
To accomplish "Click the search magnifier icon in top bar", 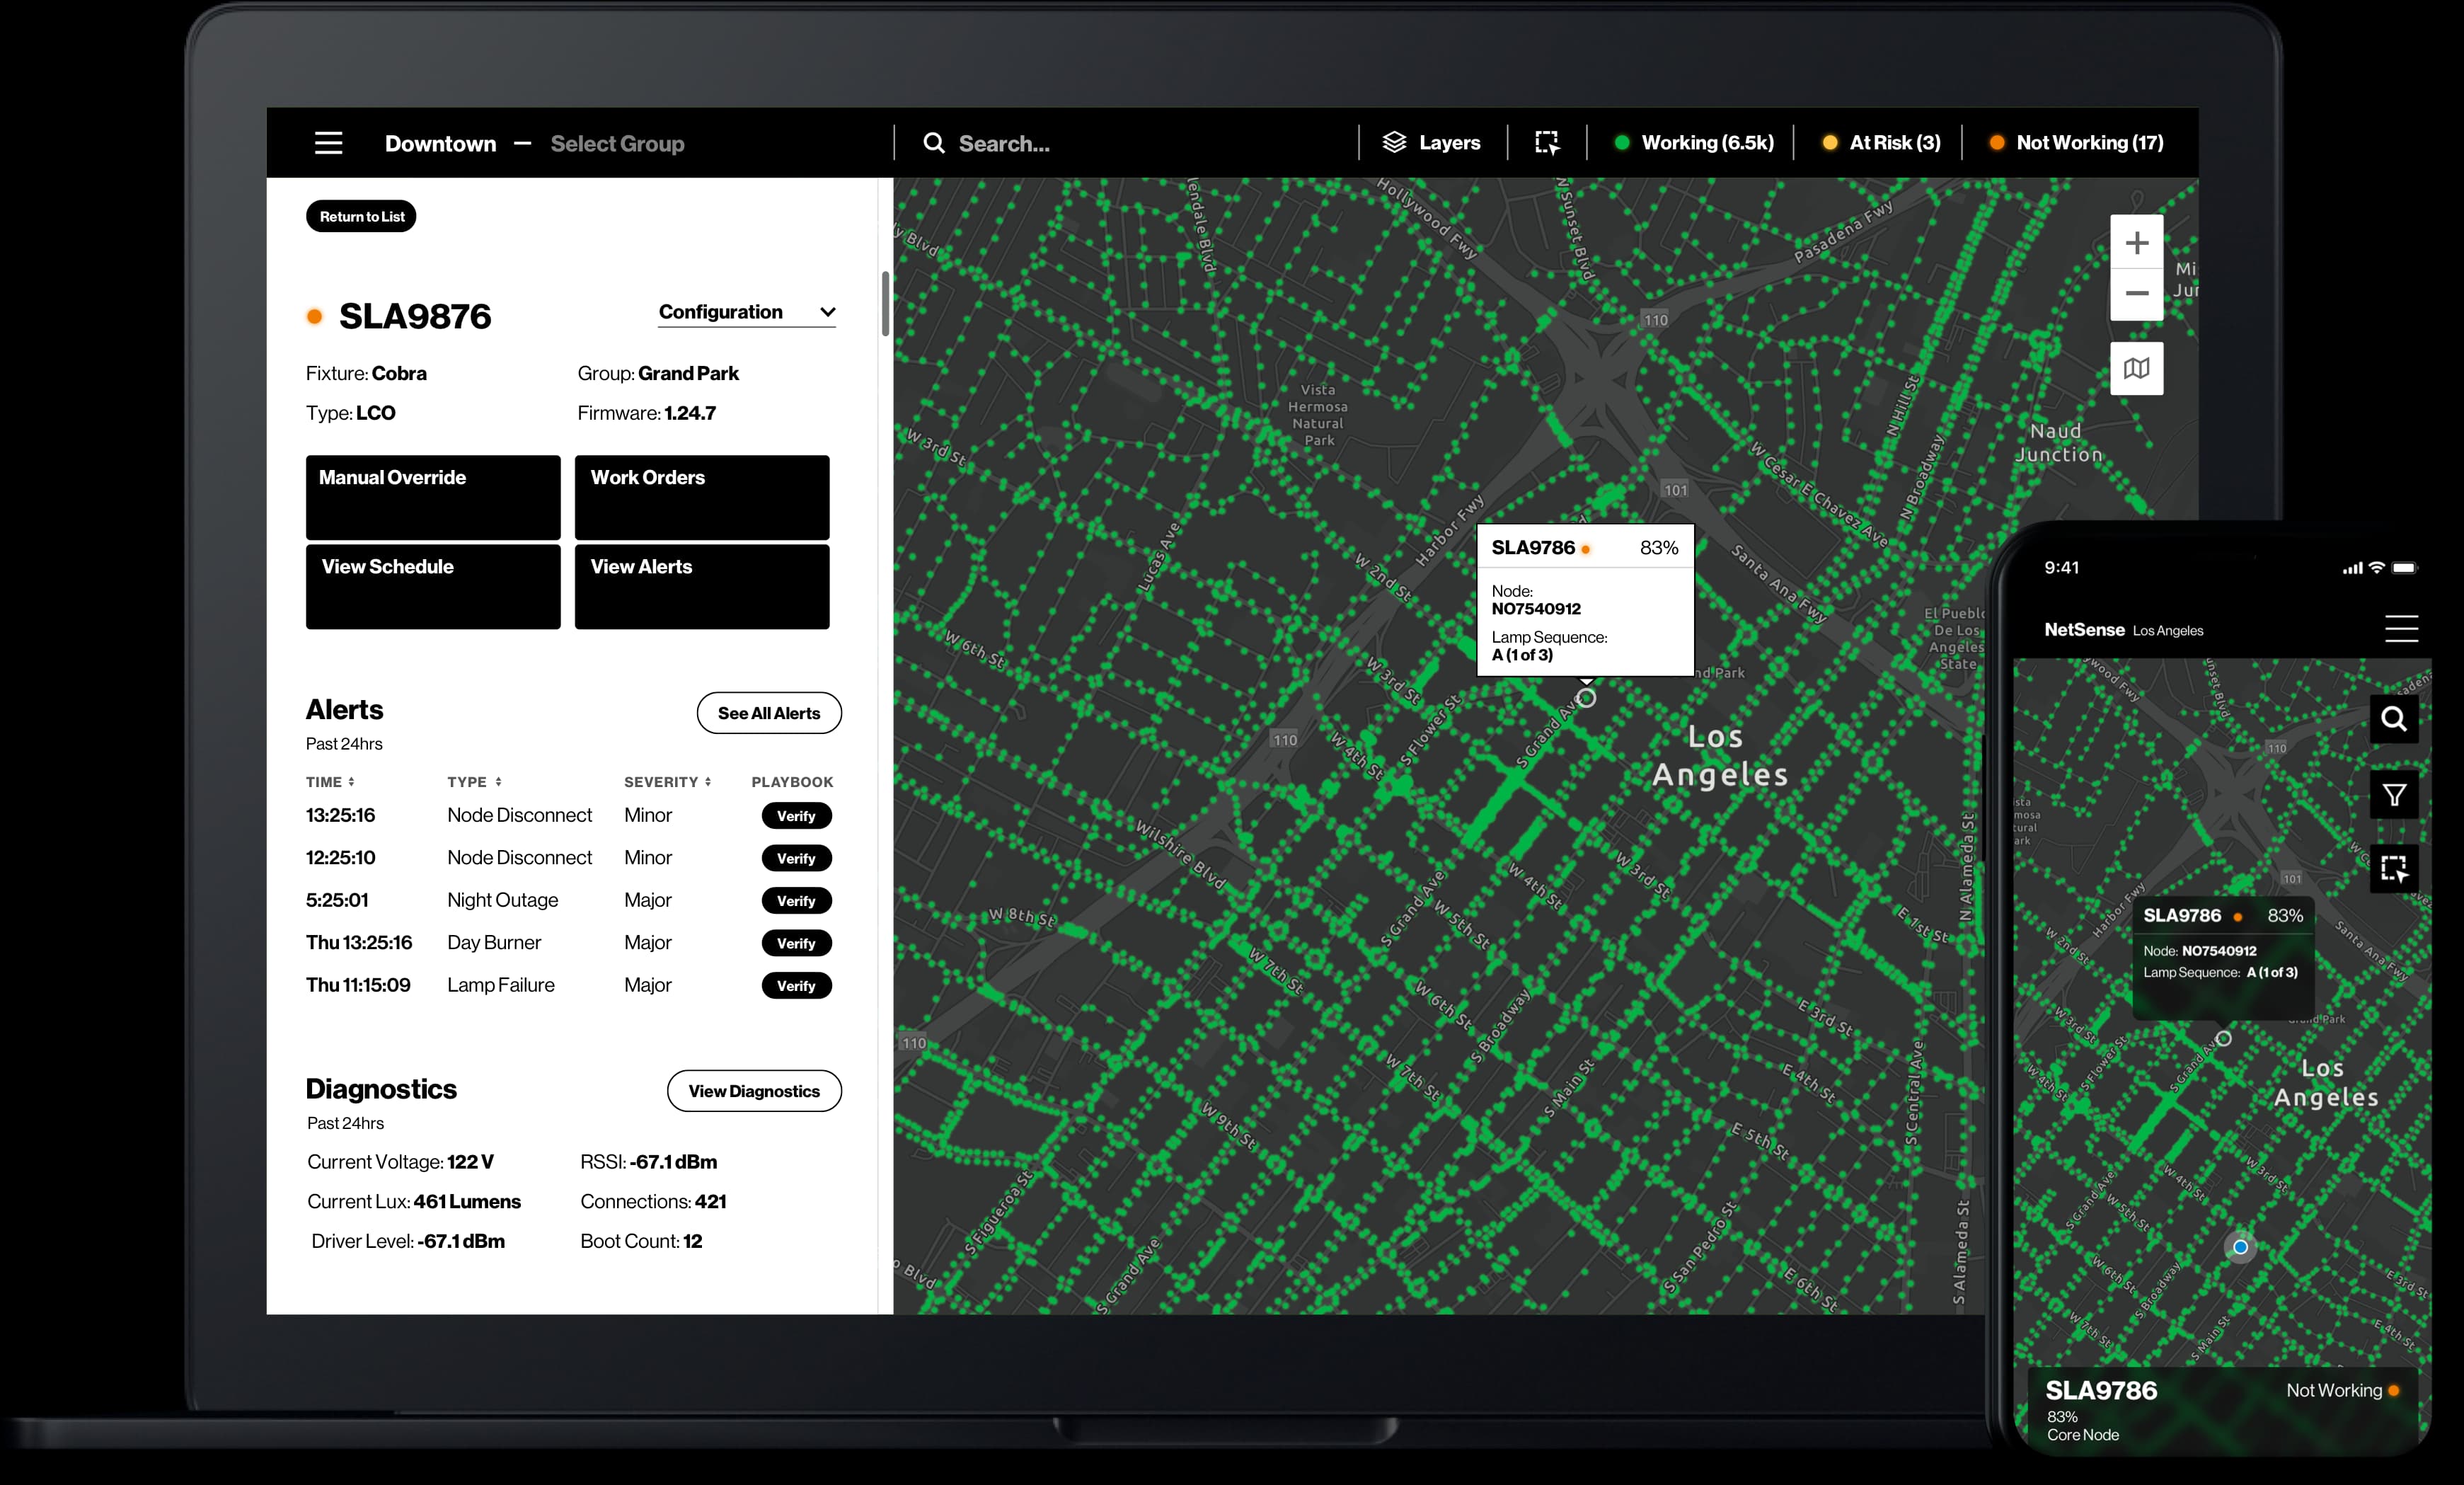I will pos(933,143).
